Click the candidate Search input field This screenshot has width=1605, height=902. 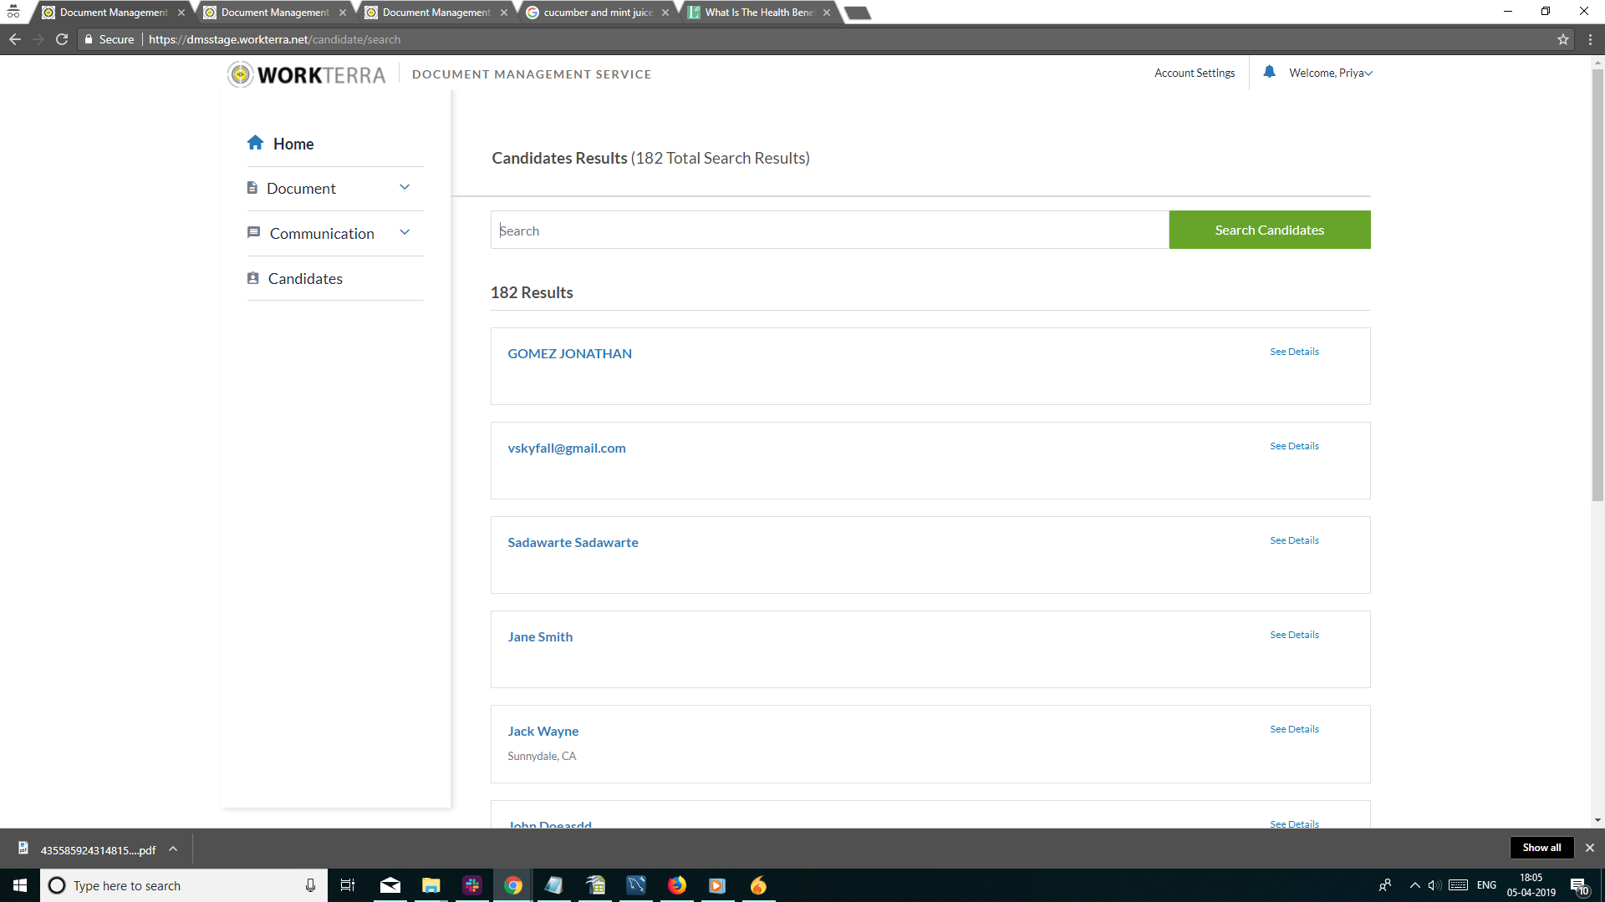pos(829,230)
